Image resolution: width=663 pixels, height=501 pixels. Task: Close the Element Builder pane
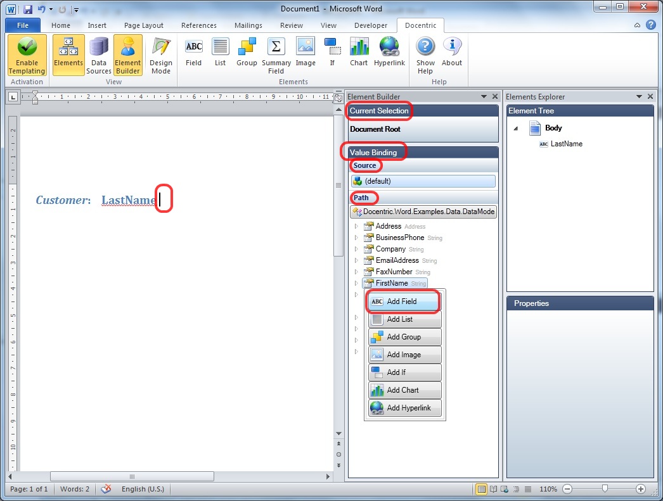coord(495,97)
